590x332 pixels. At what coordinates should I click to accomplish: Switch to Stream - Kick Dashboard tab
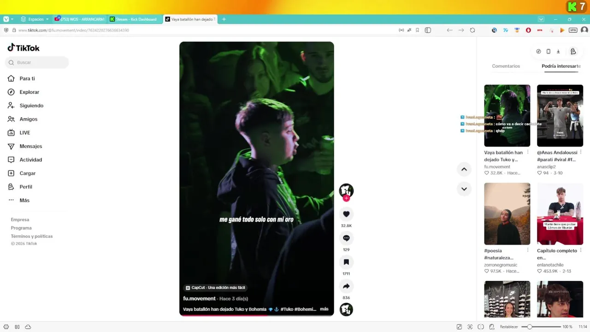coord(135,19)
